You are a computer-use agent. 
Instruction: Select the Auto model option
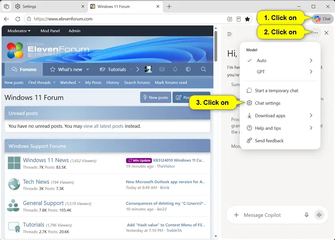(x=280, y=60)
